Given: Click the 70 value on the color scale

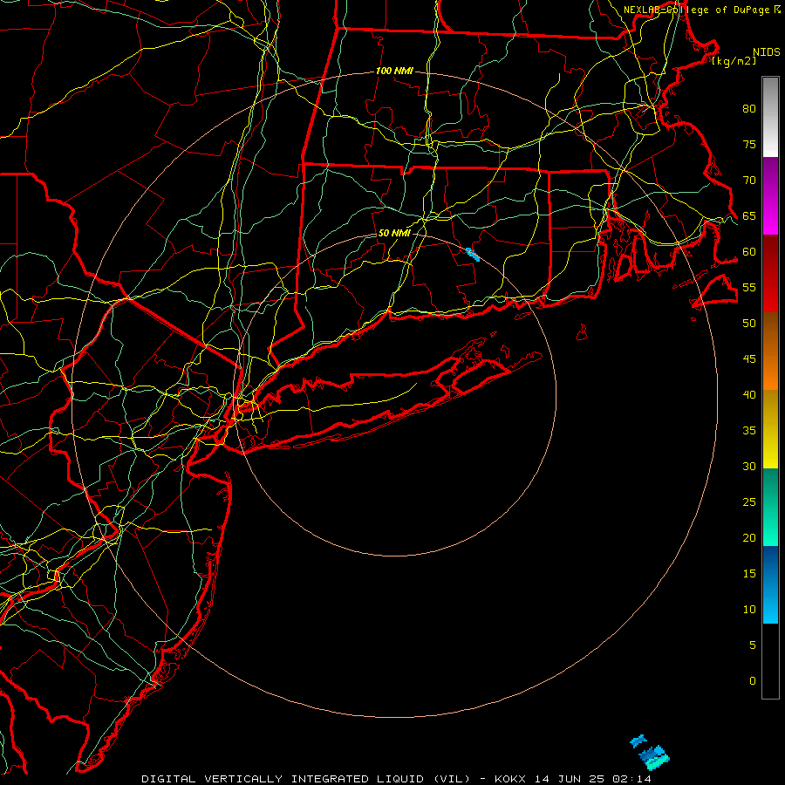Looking at the screenshot, I should (749, 181).
